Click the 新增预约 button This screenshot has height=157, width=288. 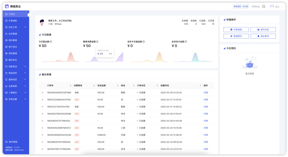tap(236, 36)
